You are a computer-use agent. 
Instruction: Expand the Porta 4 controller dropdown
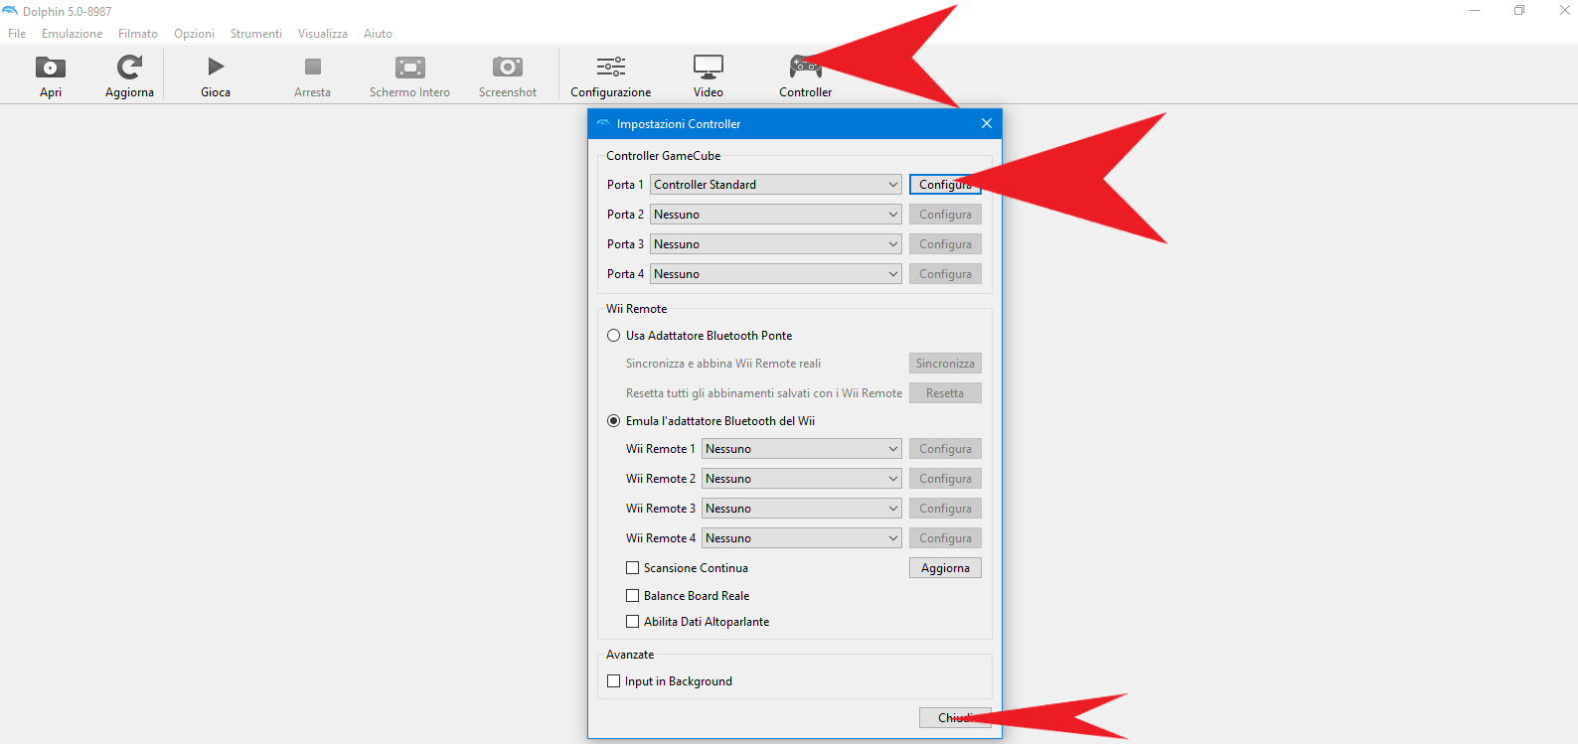776,274
